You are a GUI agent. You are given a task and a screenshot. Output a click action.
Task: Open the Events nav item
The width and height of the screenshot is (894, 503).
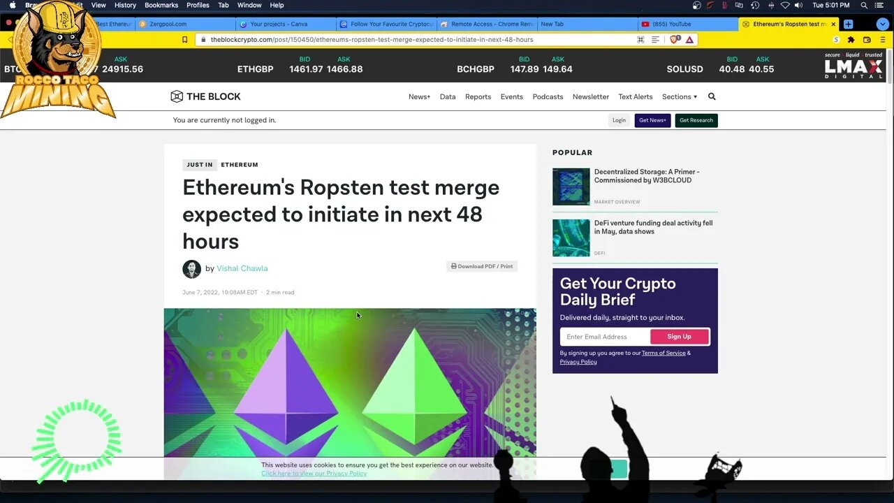point(511,96)
